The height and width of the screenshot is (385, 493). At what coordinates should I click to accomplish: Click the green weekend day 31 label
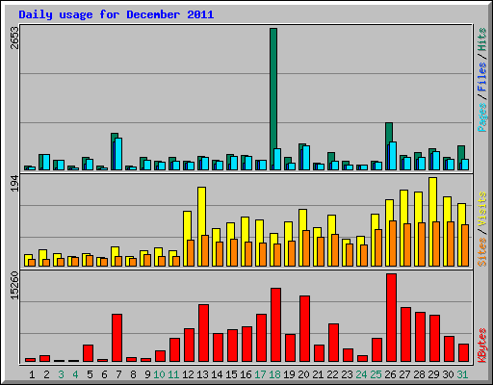coord(462,374)
